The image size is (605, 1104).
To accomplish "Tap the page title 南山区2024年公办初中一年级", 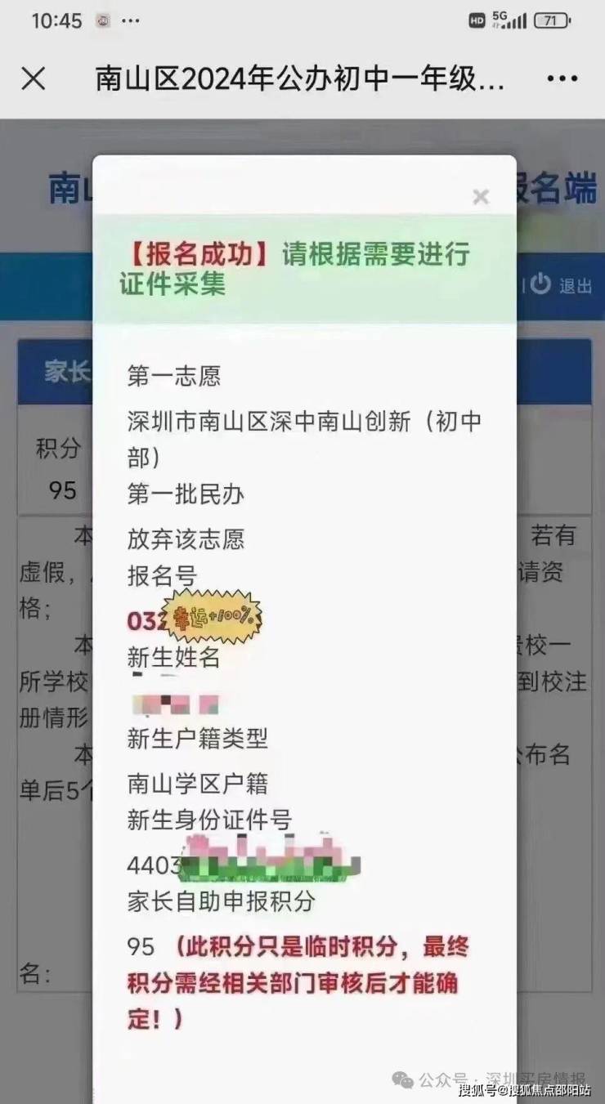I will tap(300, 79).
